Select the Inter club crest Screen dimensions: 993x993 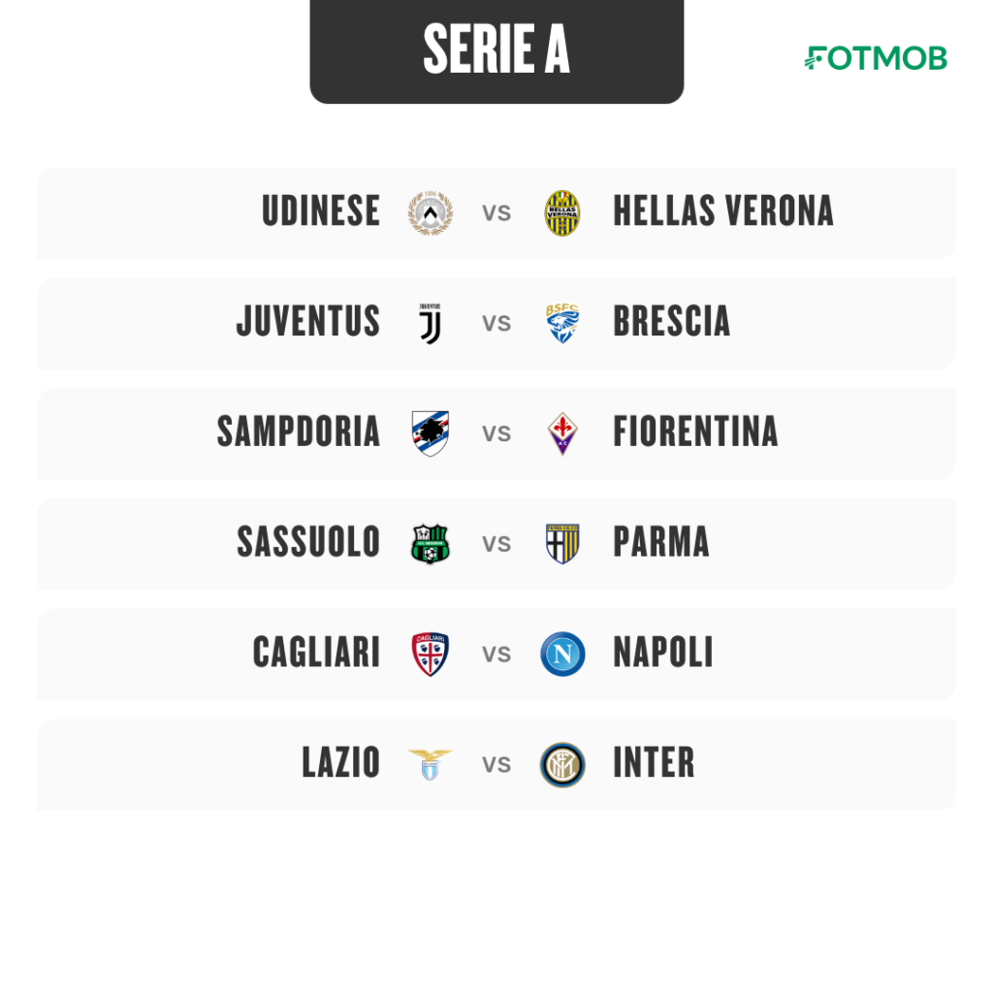point(562,764)
